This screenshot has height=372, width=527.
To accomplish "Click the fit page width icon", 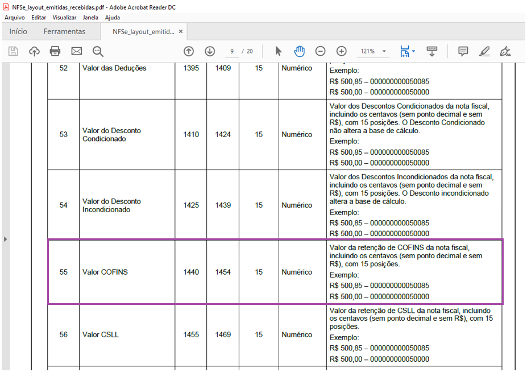I will (x=405, y=51).
